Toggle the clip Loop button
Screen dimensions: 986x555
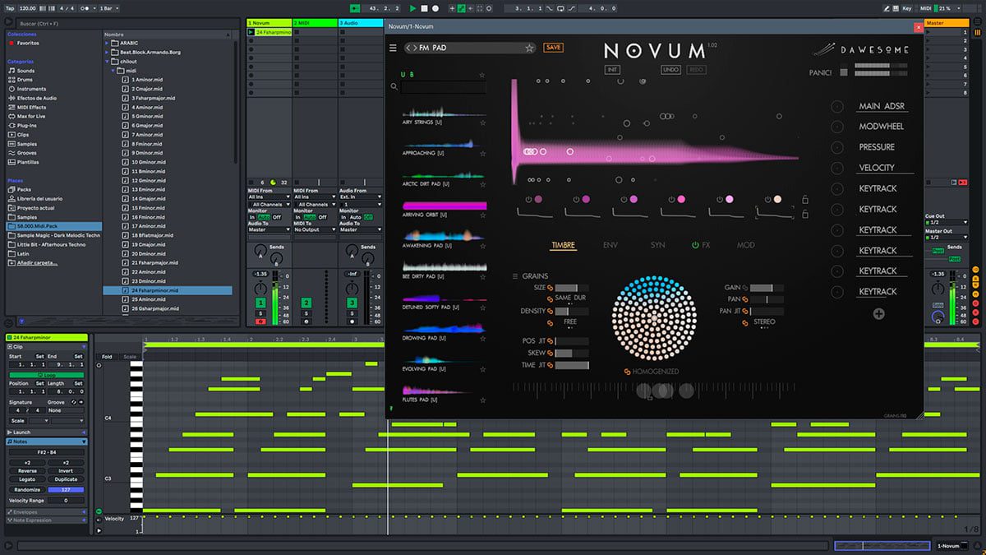pyautogui.click(x=47, y=375)
